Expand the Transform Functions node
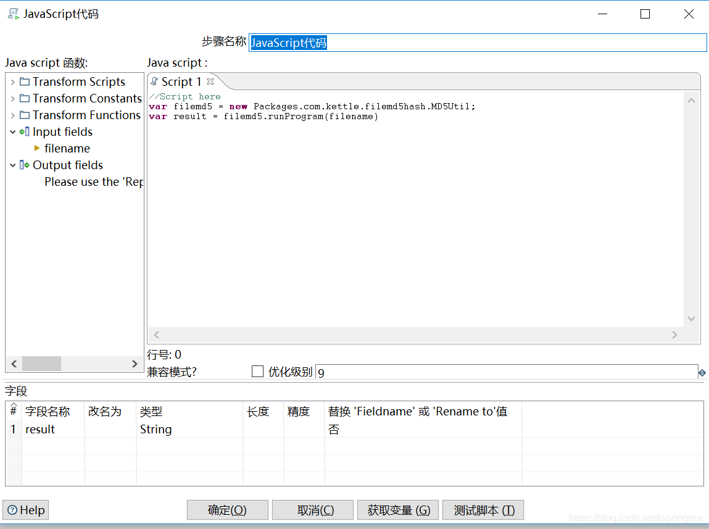 [11, 115]
